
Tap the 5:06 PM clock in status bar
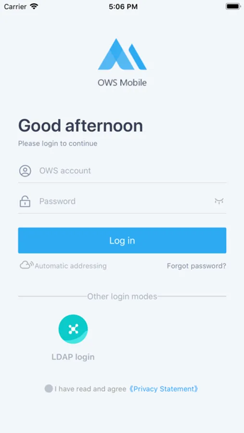[x=123, y=7]
